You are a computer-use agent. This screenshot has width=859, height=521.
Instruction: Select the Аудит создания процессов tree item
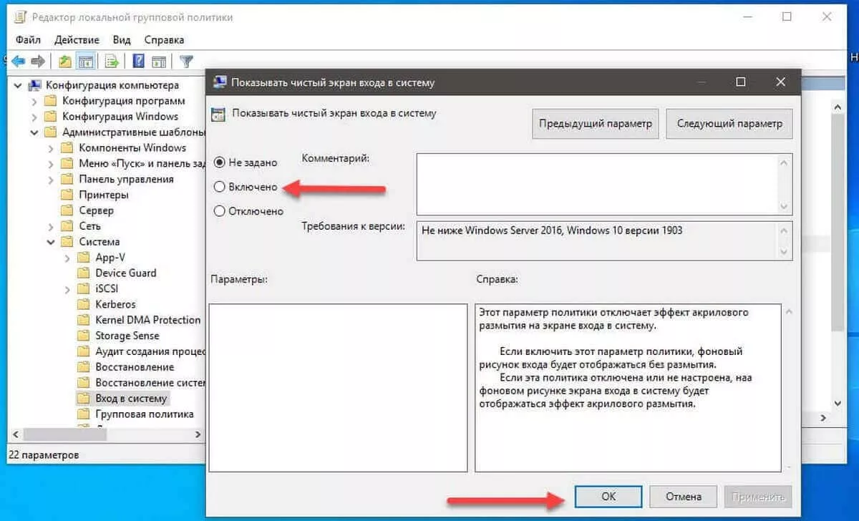click(x=150, y=351)
